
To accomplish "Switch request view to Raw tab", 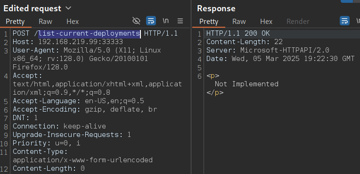I will (45, 22).
